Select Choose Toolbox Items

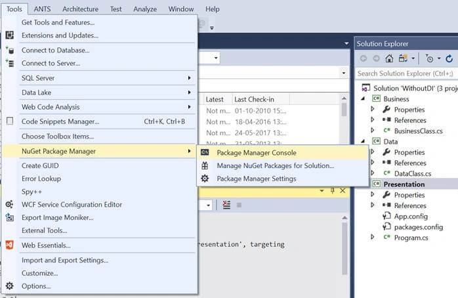click(x=98, y=136)
